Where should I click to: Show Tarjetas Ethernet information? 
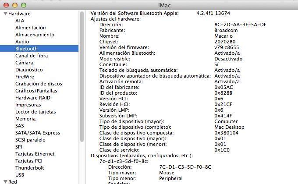tap(35, 154)
